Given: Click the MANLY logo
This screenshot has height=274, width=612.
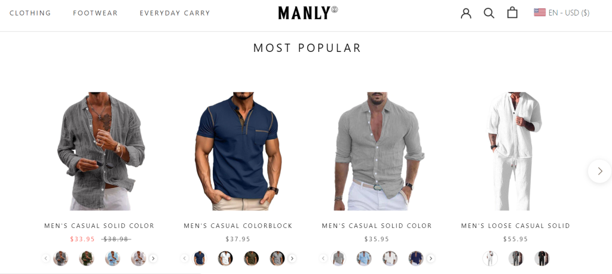Looking at the screenshot, I should pos(308,13).
